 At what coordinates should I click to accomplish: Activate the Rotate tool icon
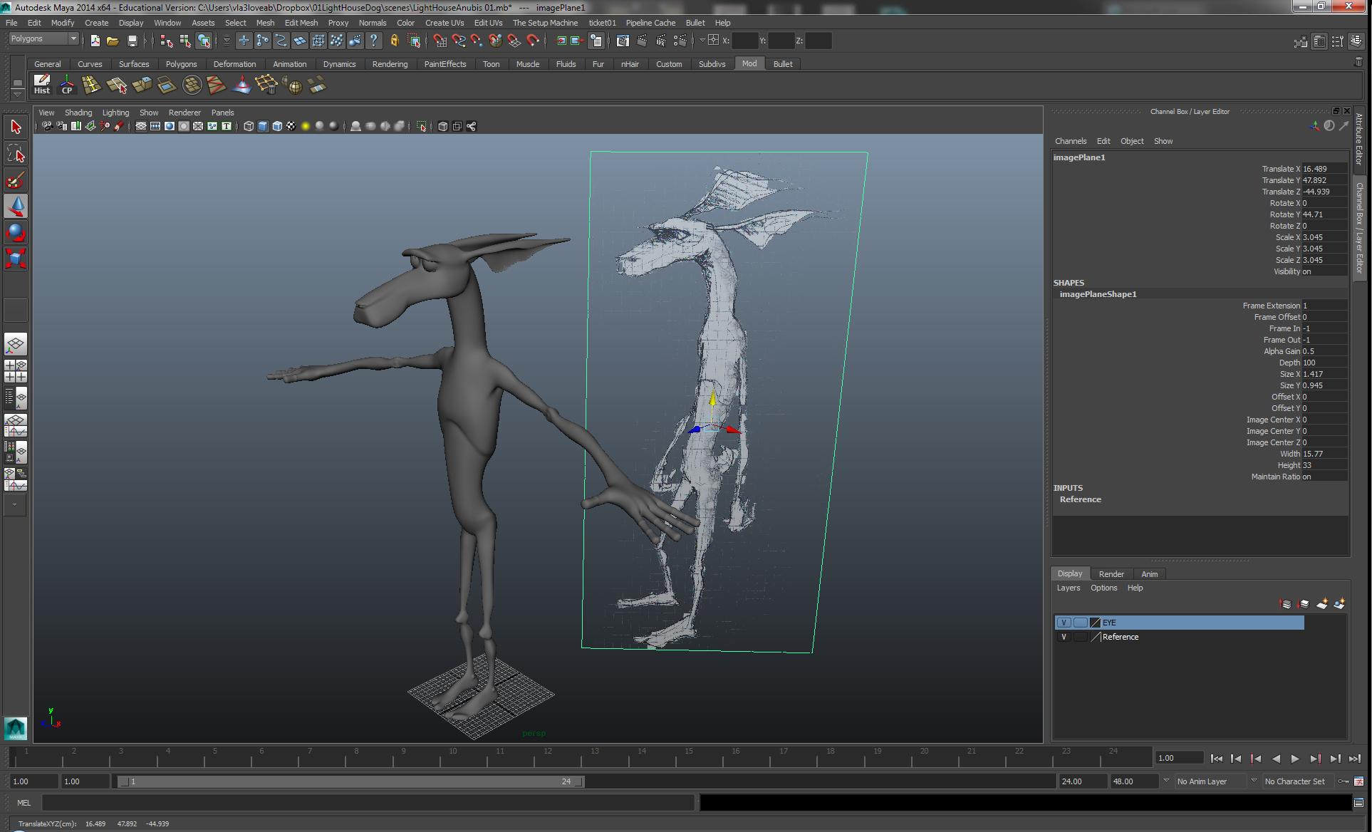16,232
